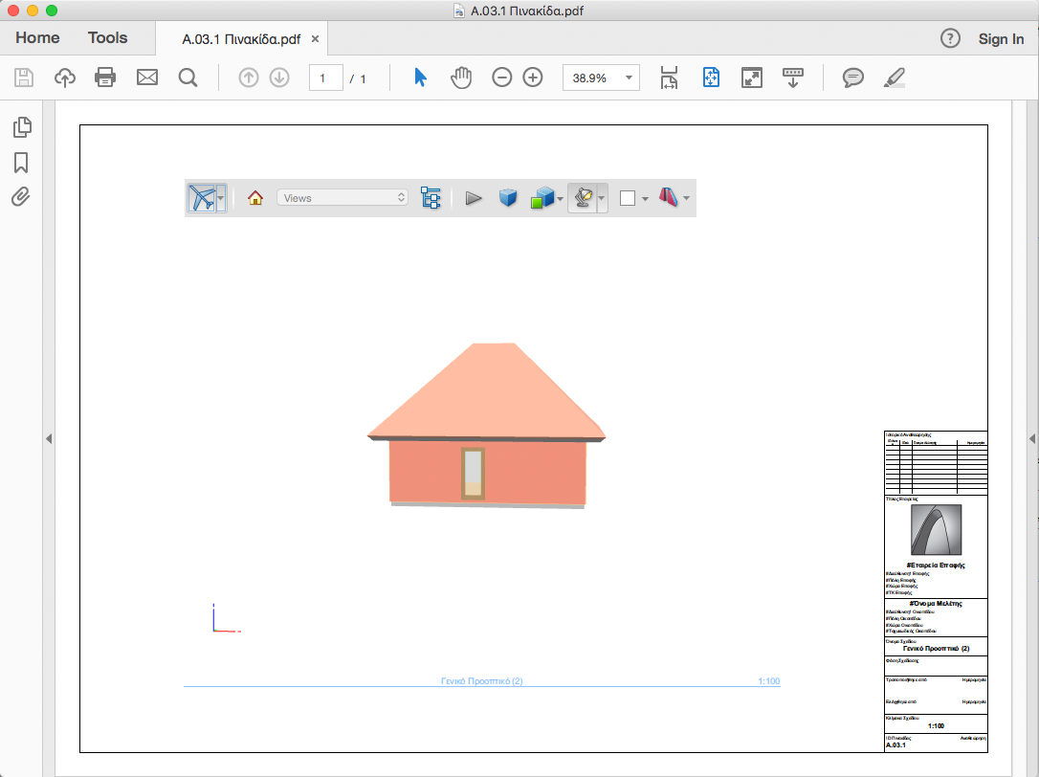Select the Hand tool
The width and height of the screenshot is (1039, 777).
coord(460,78)
